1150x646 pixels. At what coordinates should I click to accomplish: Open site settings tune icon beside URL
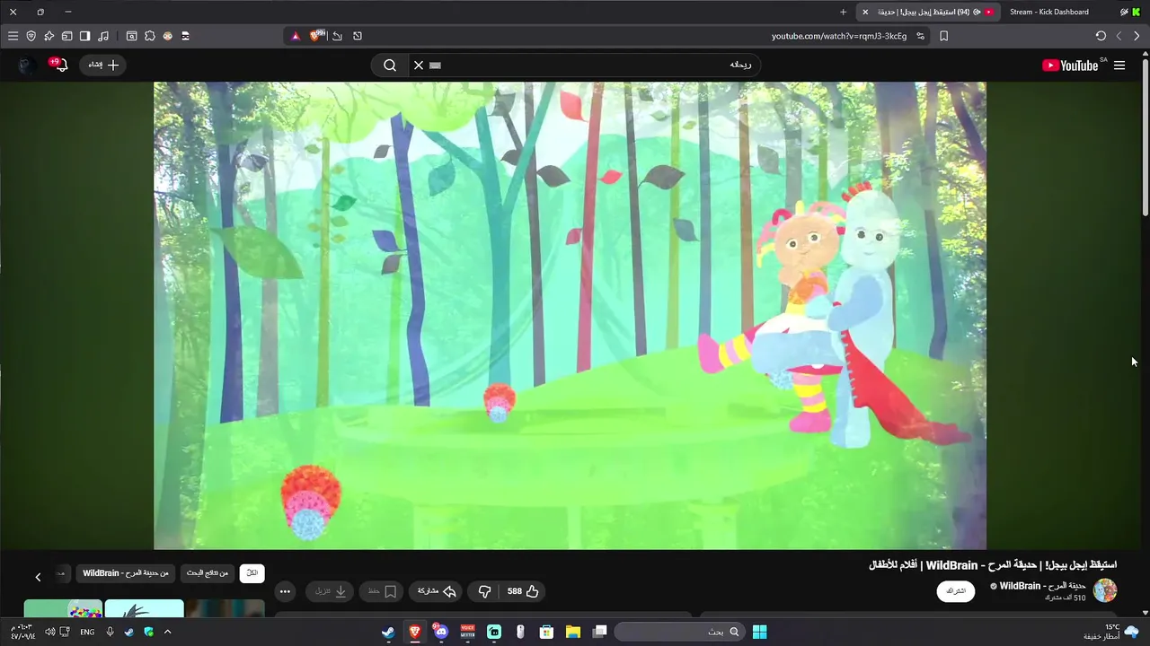(x=920, y=36)
